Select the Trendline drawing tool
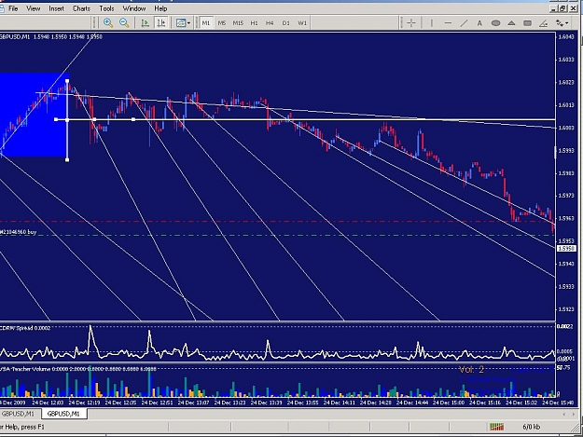The height and width of the screenshot is (437, 583). 464,23
